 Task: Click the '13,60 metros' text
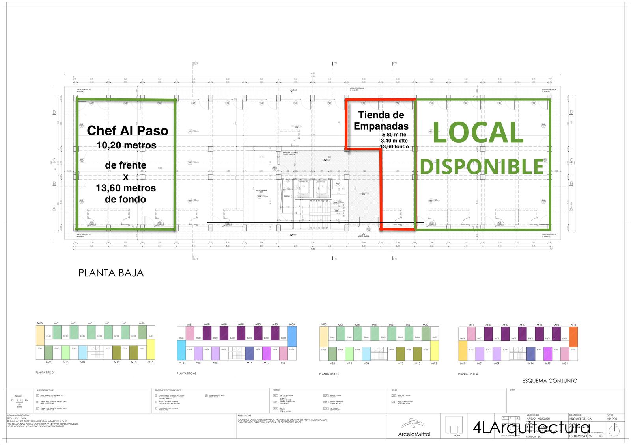[x=126, y=188]
